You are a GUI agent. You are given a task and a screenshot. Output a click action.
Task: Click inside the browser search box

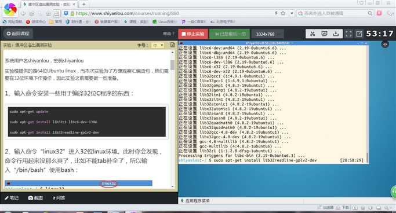click(x=335, y=13)
